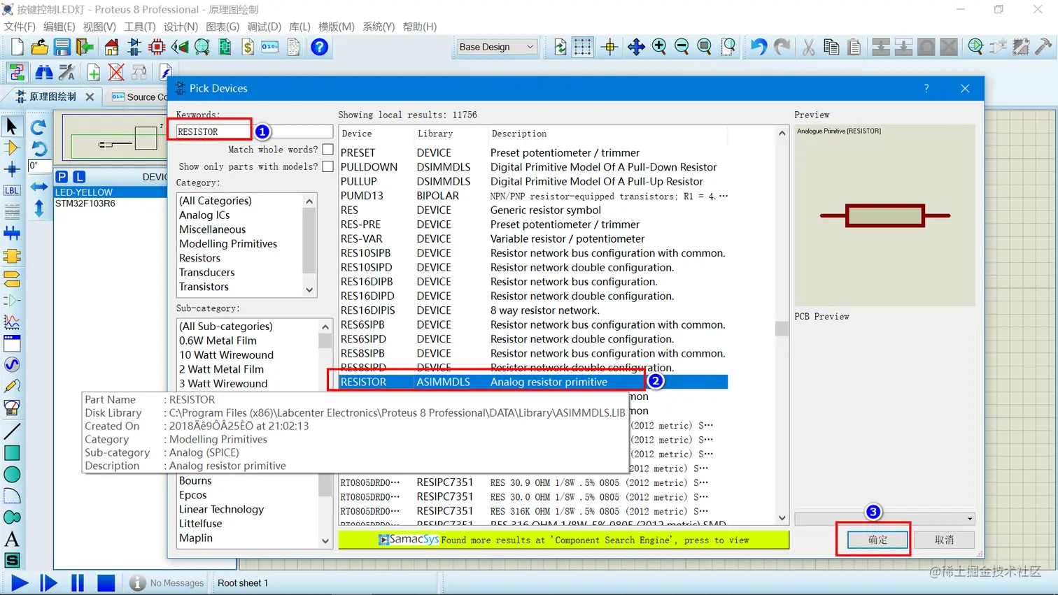This screenshot has width=1058, height=595.
Task: Click the Pick Devices help question mark
Action: [926, 88]
